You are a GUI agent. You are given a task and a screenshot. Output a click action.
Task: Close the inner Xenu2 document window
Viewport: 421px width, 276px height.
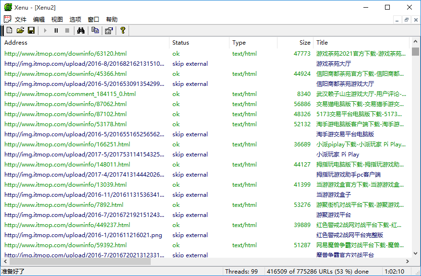tap(416, 20)
